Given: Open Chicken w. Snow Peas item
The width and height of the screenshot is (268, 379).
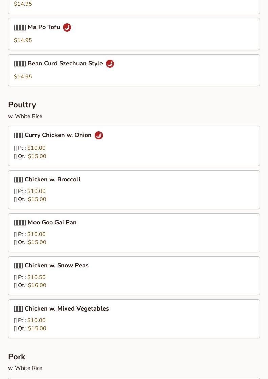Looking at the screenshot, I should coord(56,266).
